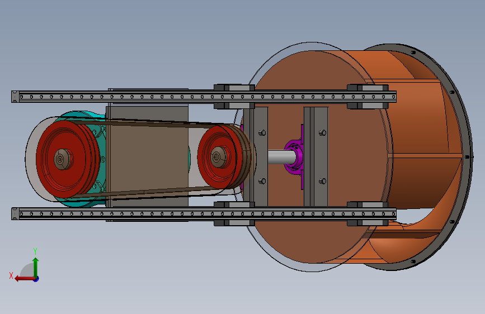Screen dimensions: 485x314
Task: Select the red X axis arrow of triad
Action: point(25,279)
